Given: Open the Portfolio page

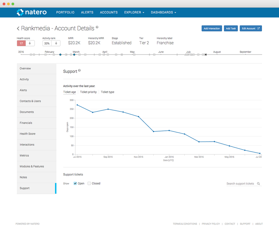Looking at the screenshot, I should 65,13.
